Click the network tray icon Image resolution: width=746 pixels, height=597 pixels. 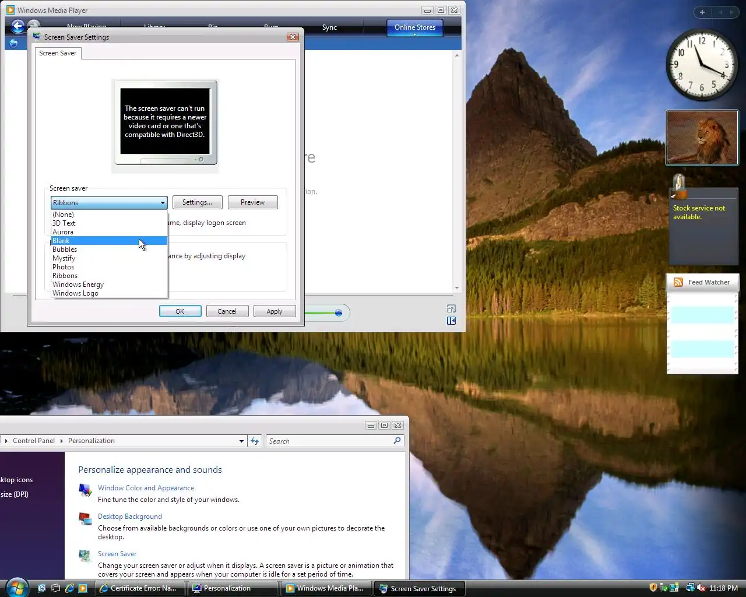(691, 588)
